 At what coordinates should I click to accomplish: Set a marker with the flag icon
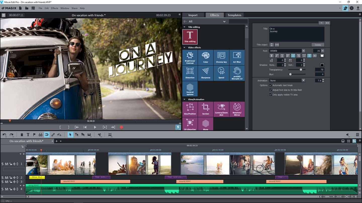[34, 135]
